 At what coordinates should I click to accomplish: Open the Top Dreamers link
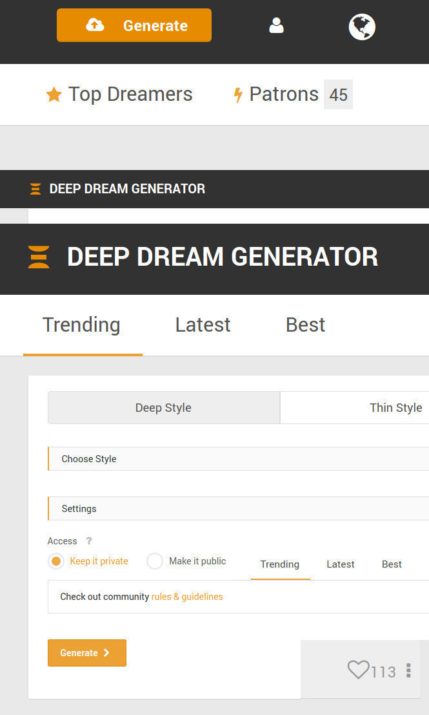[130, 94]
